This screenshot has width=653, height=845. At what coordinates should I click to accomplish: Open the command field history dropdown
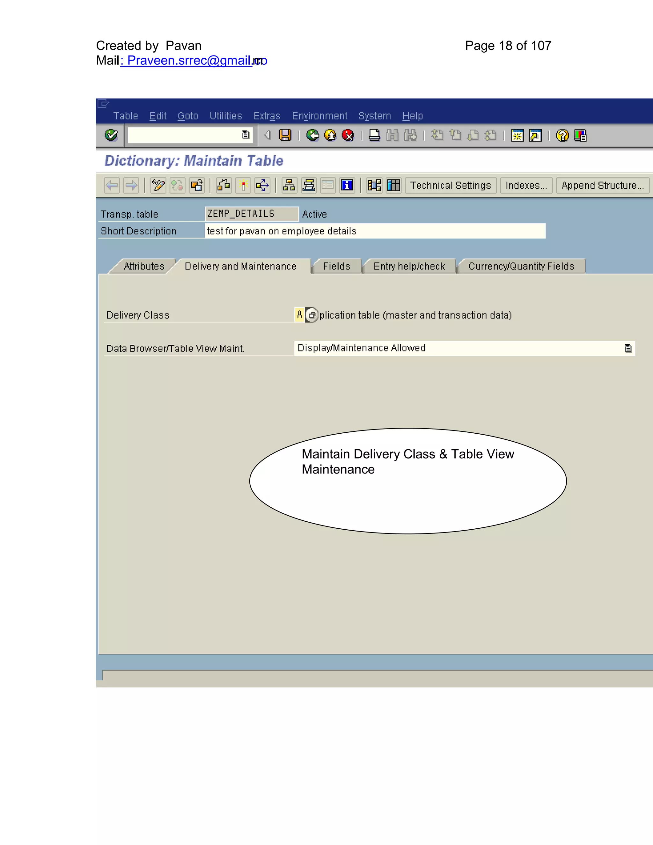pos(246,135)
